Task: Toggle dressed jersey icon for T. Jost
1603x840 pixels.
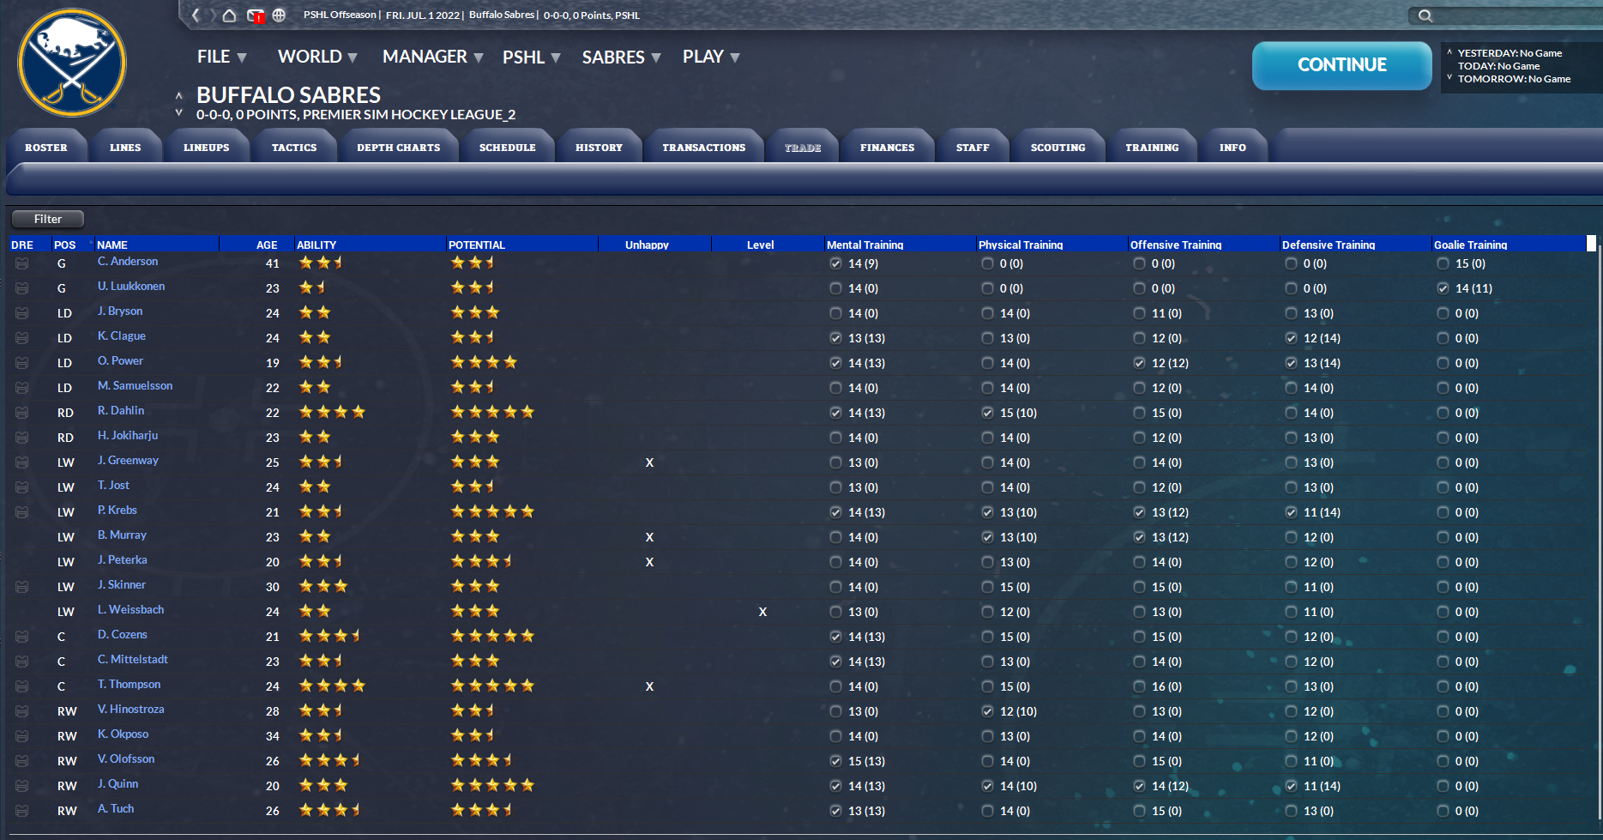Action: 22,487
